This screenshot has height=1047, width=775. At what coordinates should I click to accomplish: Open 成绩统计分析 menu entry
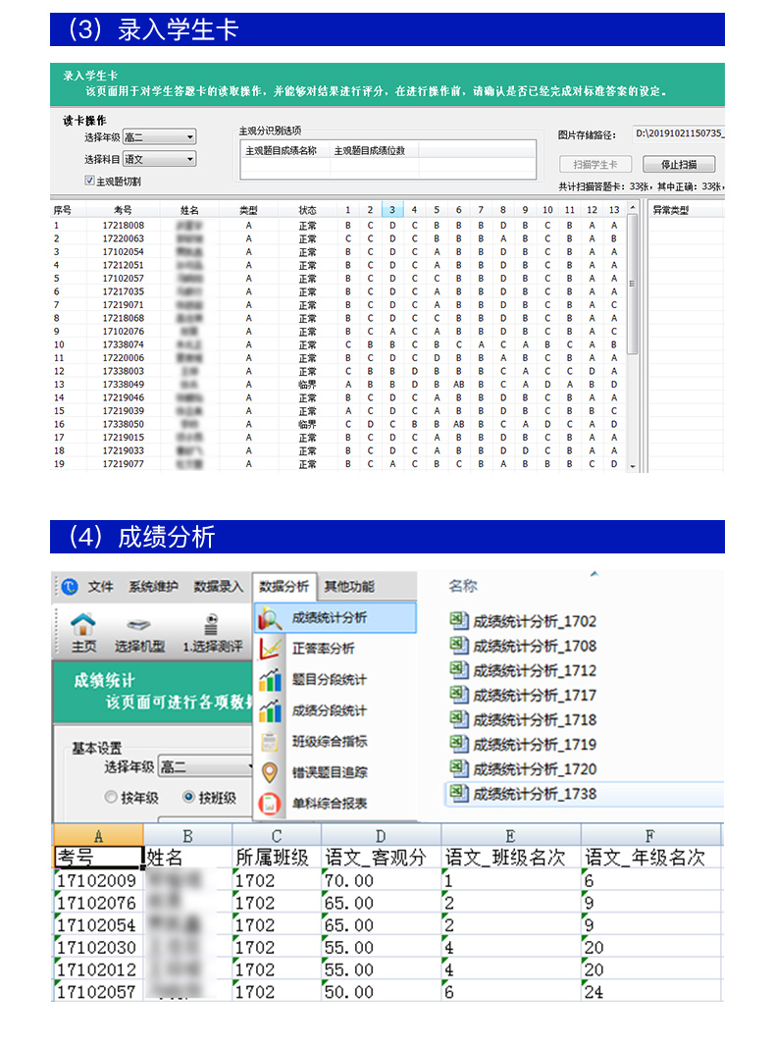pos(336,617)
